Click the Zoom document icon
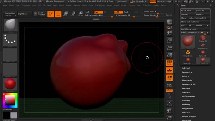215x121 pixels. 169,41
